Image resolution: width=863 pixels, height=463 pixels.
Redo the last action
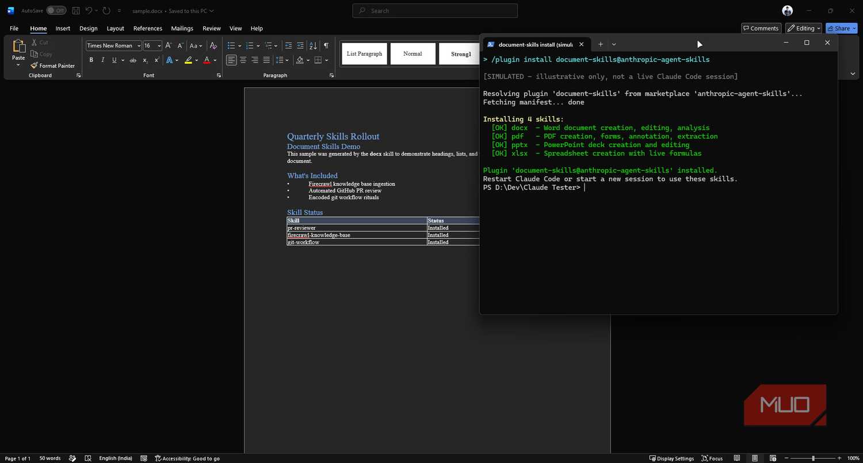[x=106, y=10]
